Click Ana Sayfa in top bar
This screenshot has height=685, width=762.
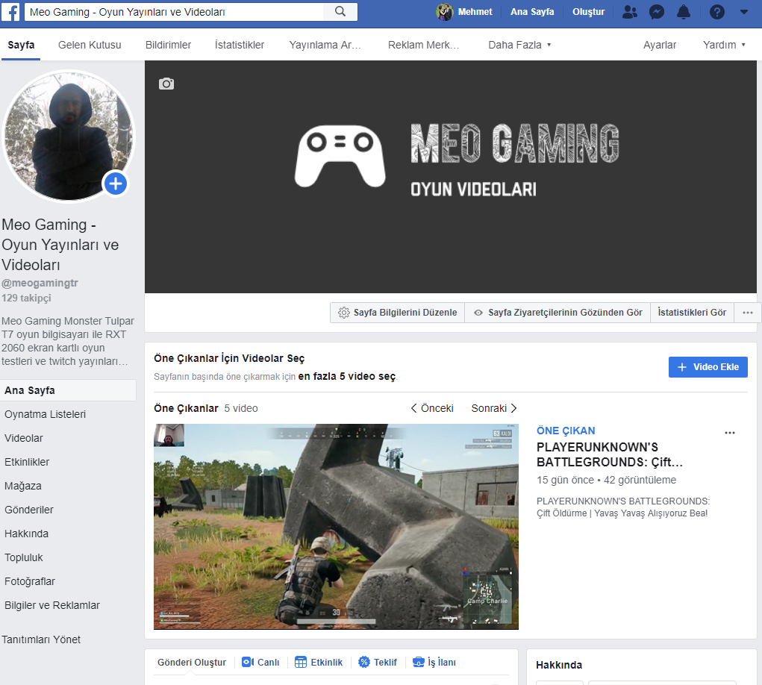tap(531, 12)
